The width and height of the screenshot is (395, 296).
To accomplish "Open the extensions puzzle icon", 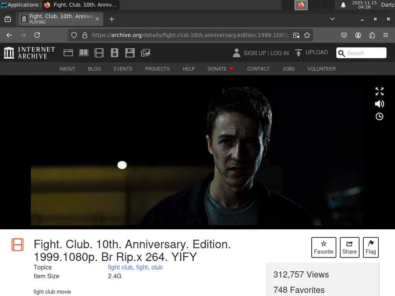I will (x=372, y=35).
